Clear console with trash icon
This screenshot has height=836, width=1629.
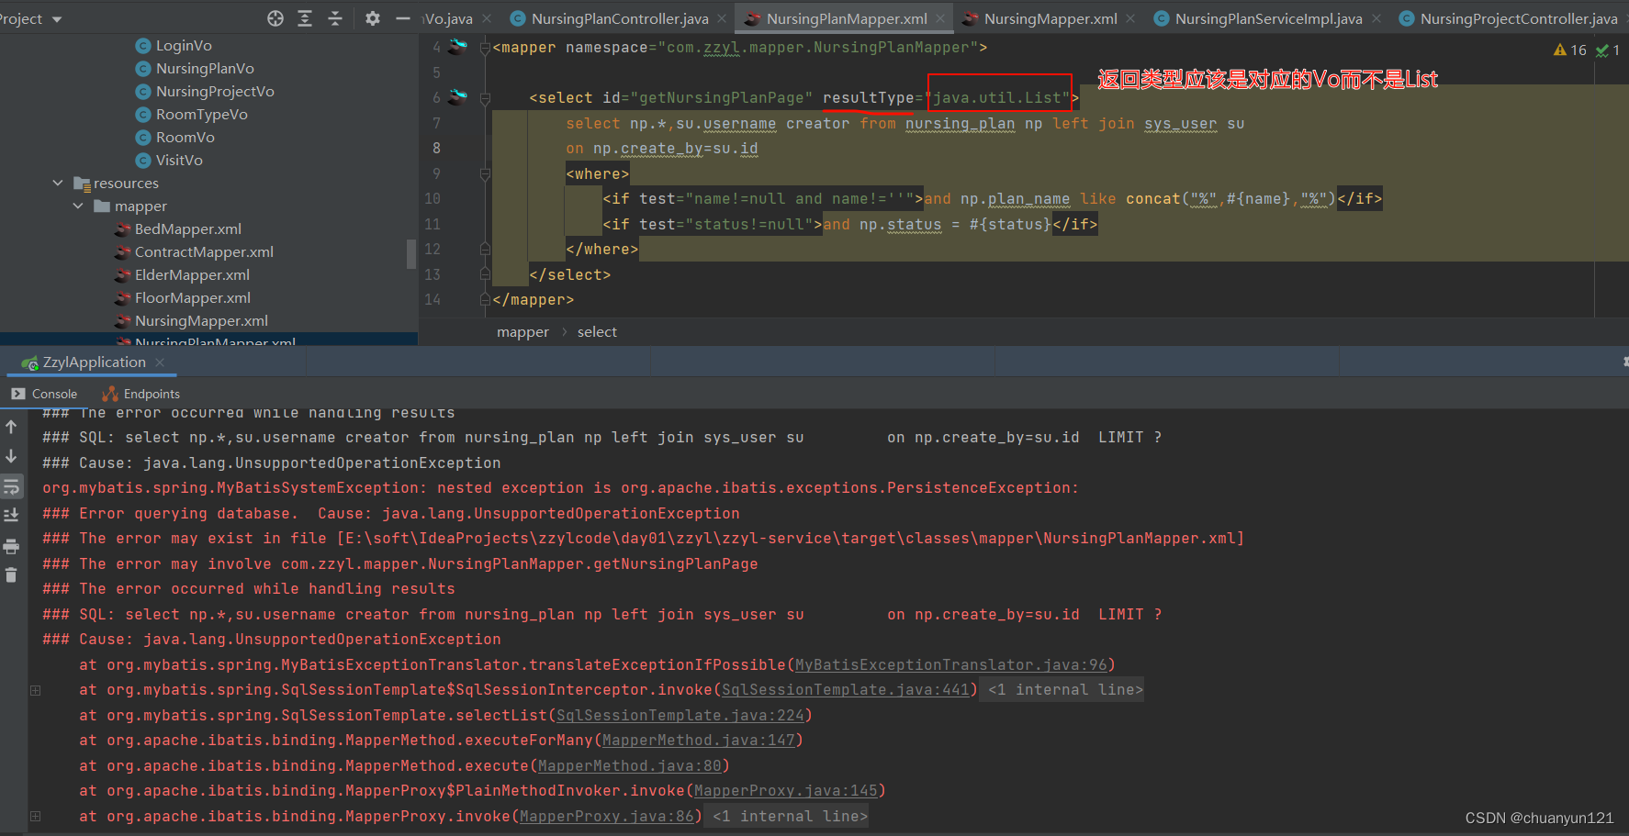(11, 575)
